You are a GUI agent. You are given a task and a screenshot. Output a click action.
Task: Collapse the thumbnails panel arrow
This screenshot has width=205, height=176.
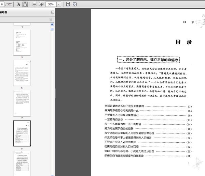click(x=52, y=12)
